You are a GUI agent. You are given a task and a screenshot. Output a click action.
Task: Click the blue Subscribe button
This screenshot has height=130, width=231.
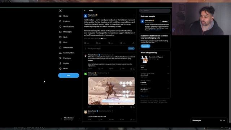pos(145,46)
